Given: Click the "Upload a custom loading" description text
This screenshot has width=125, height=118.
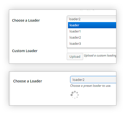Looking at the screenshot, I should 100,55.
